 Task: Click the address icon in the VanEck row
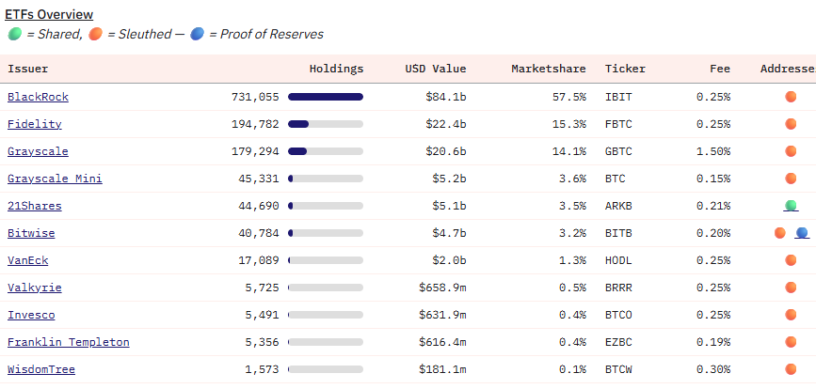[x=791, y=260]
